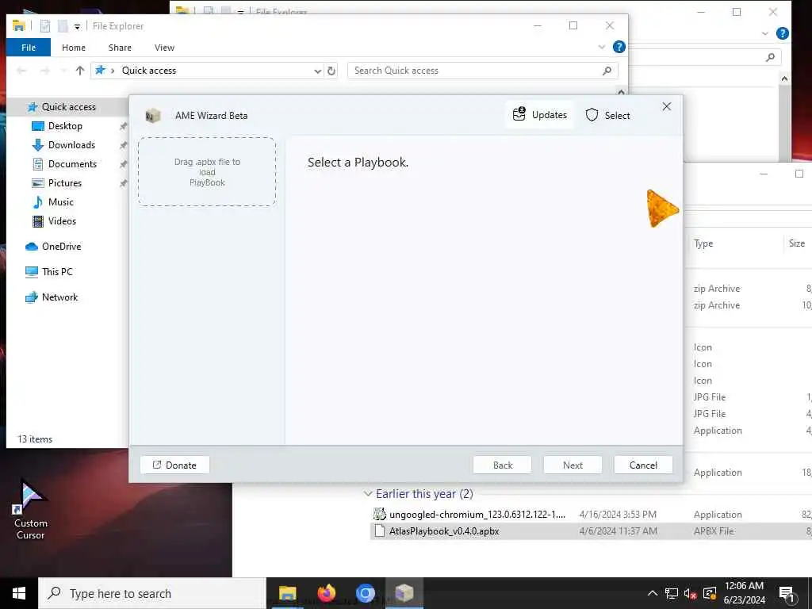Launch Firefox from taskbar

click(326, 593)
